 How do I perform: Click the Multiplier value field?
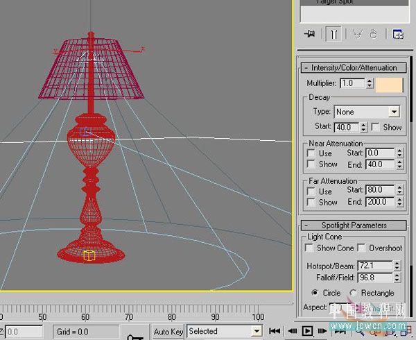[352, 83]
